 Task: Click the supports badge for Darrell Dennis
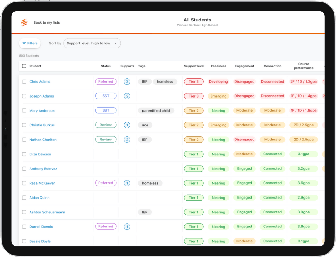tap(127, 227)
